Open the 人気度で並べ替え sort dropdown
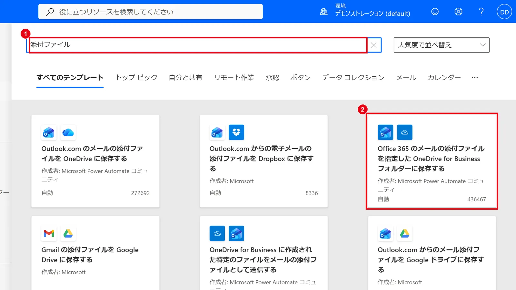Image resolution: width=516 pixels, height=290 pixels. (x=442, y=45)
